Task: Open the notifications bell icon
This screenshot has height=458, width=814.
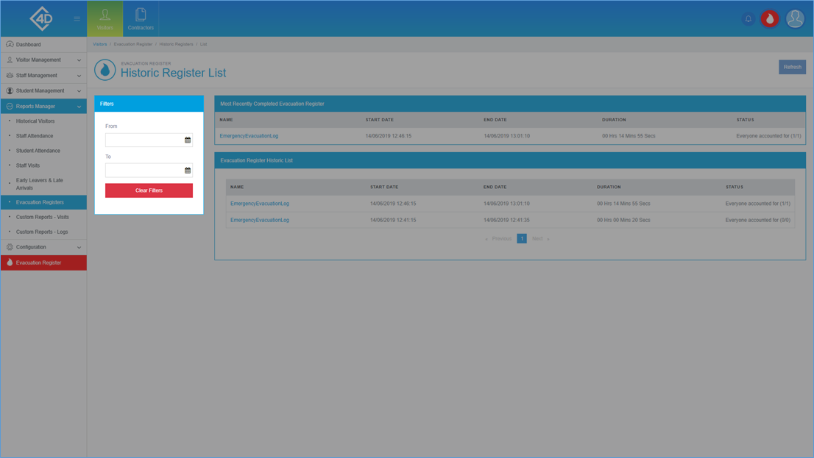Action: point(748,18)
